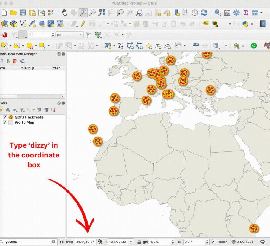Click the New GeoPackage Layer icon
Viewport: 270px width, 246px height.
tap(13, 24)
